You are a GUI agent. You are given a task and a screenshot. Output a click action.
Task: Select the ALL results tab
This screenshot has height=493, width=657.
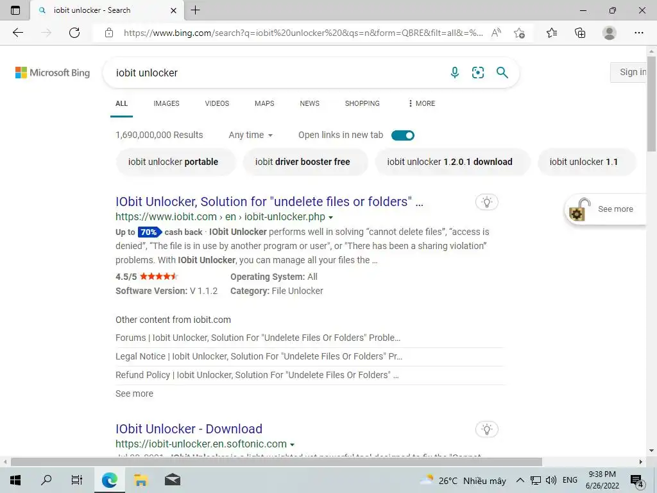121,103
